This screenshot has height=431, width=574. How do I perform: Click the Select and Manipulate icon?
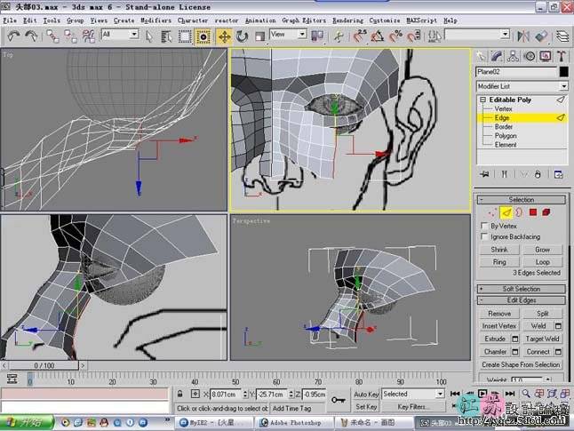pyautogui.click(x=339, y=36)
